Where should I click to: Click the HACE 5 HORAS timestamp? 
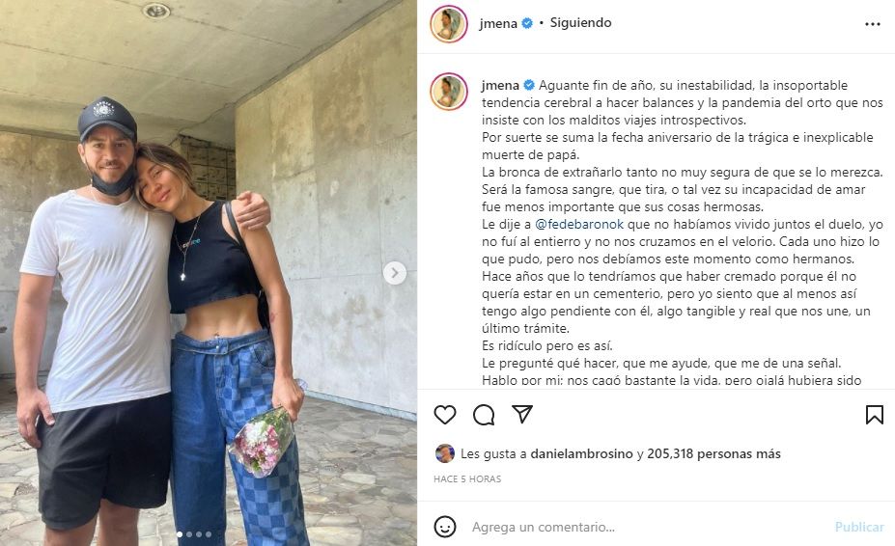tap(467, 479)
